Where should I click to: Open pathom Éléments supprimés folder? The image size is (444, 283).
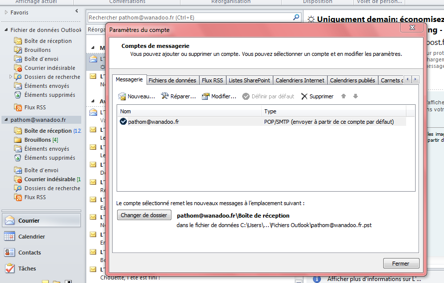coord(49,158)
